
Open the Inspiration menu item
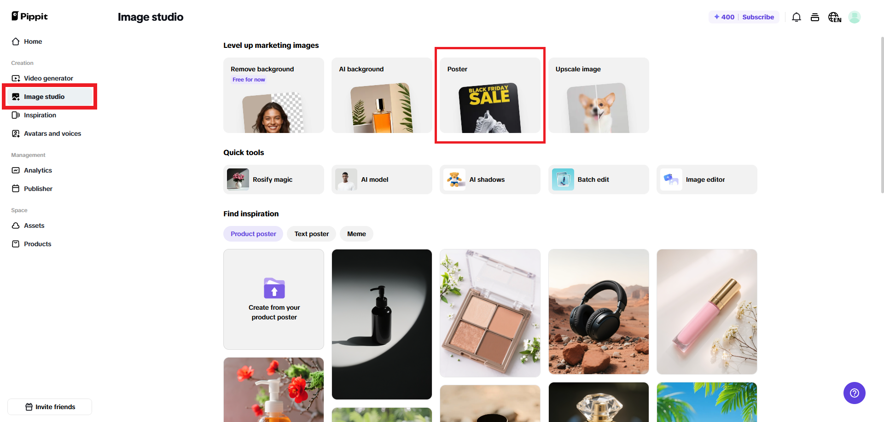coord(40,115)
